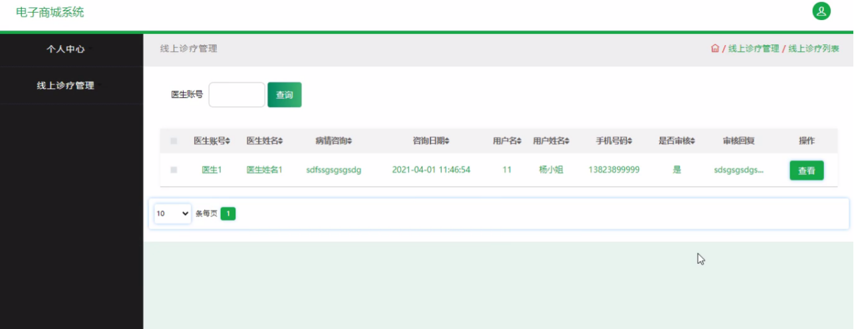Click 审核回复 column header

click(738, 141)
